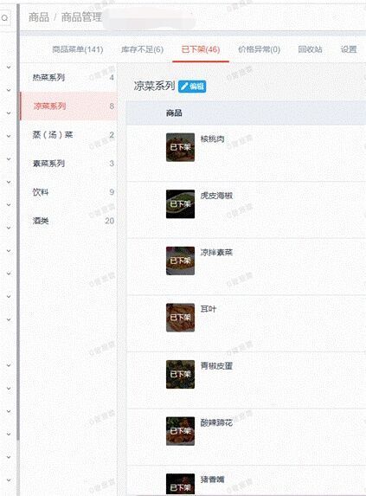Open the 凉拌素菜 product thumbnail
This screenshot has height=496, width=366.
click(181, 261)
